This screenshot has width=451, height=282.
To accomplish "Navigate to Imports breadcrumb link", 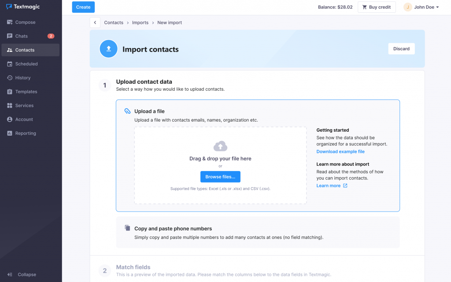I will click(x=140, y=22).
